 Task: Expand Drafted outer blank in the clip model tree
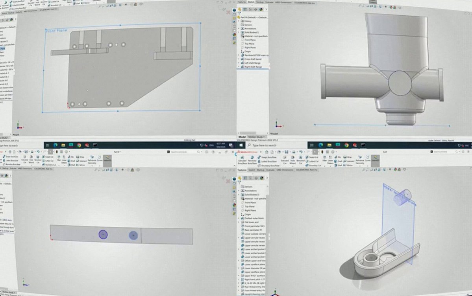click(x=239, y=218)
